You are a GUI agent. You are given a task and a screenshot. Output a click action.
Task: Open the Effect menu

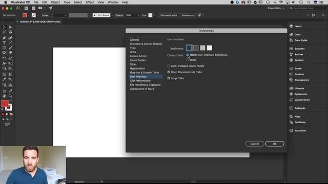(x=90, y=2)
